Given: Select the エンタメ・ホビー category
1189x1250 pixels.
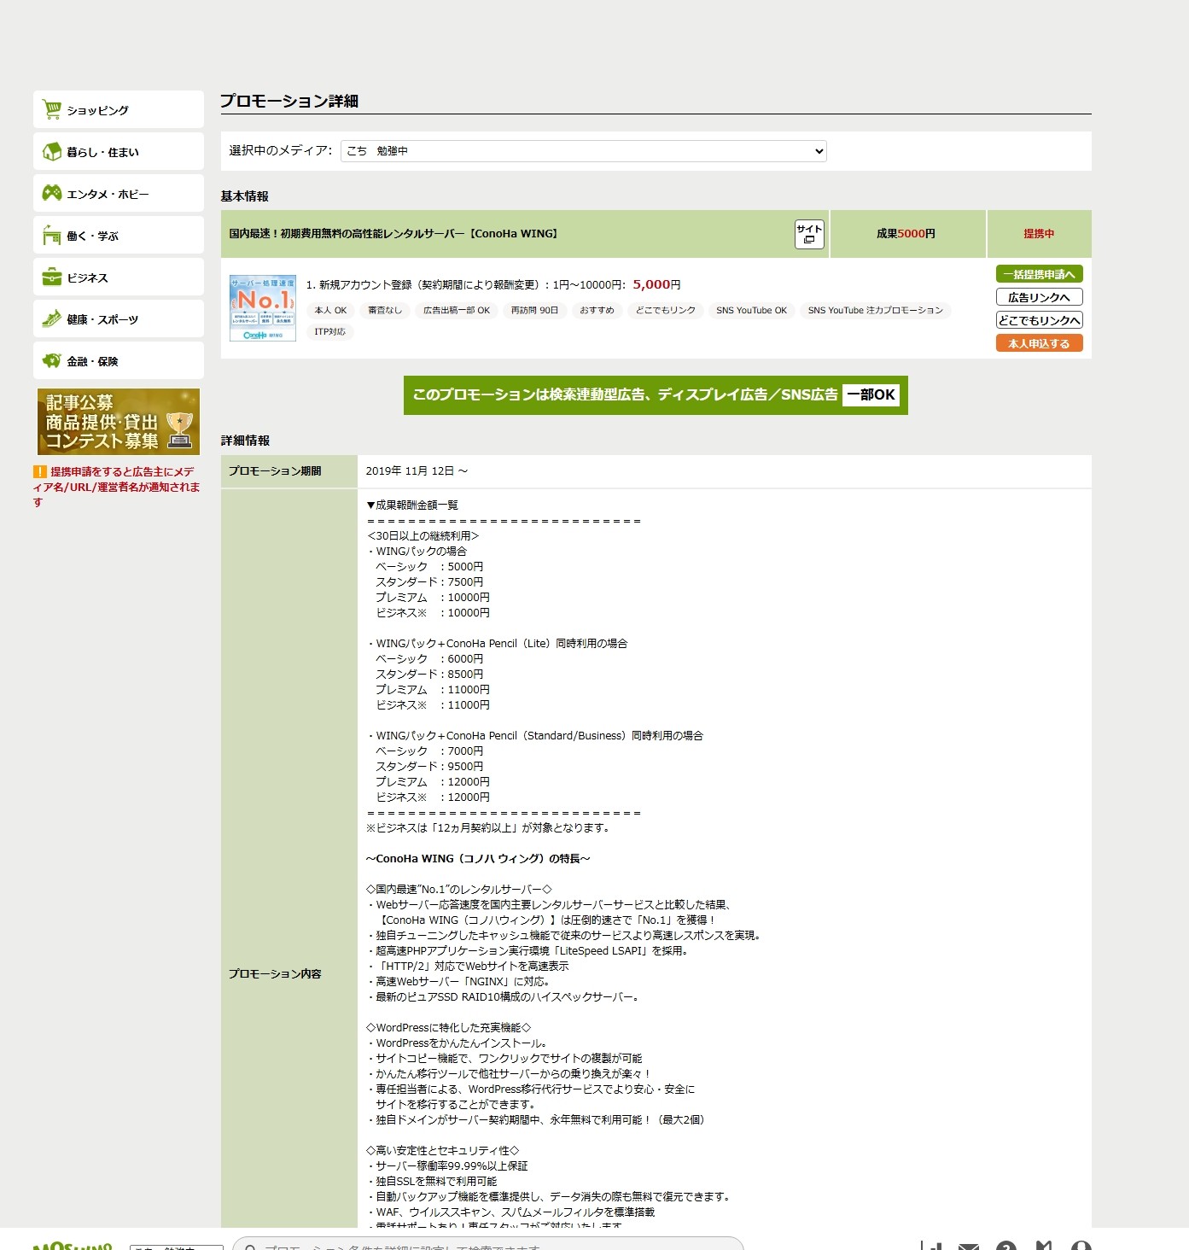Looking at the screenshot, I should coord(119,193).
